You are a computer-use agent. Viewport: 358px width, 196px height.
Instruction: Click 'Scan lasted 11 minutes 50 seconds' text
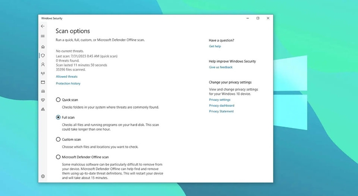click(81, 65)
